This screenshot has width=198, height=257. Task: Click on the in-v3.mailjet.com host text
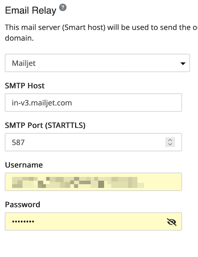pyautogui.click(x=42, y=103)
